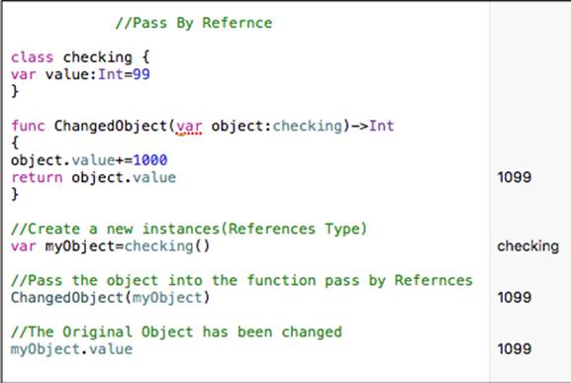Click the 'object.value+=1000' line
Image resolution: width=571 pixels, height=383 pixels.
[89, 160]
